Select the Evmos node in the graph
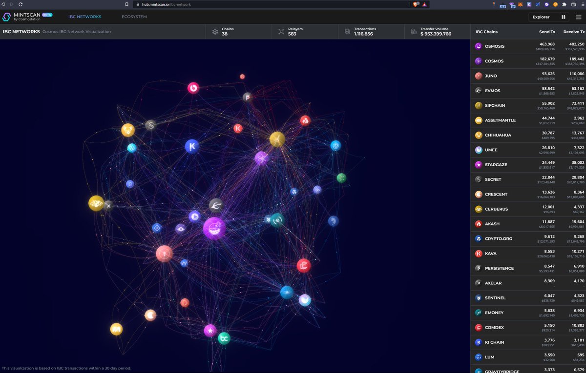The width and height of the screenshot is (586, 373). (x=216, y=205)
